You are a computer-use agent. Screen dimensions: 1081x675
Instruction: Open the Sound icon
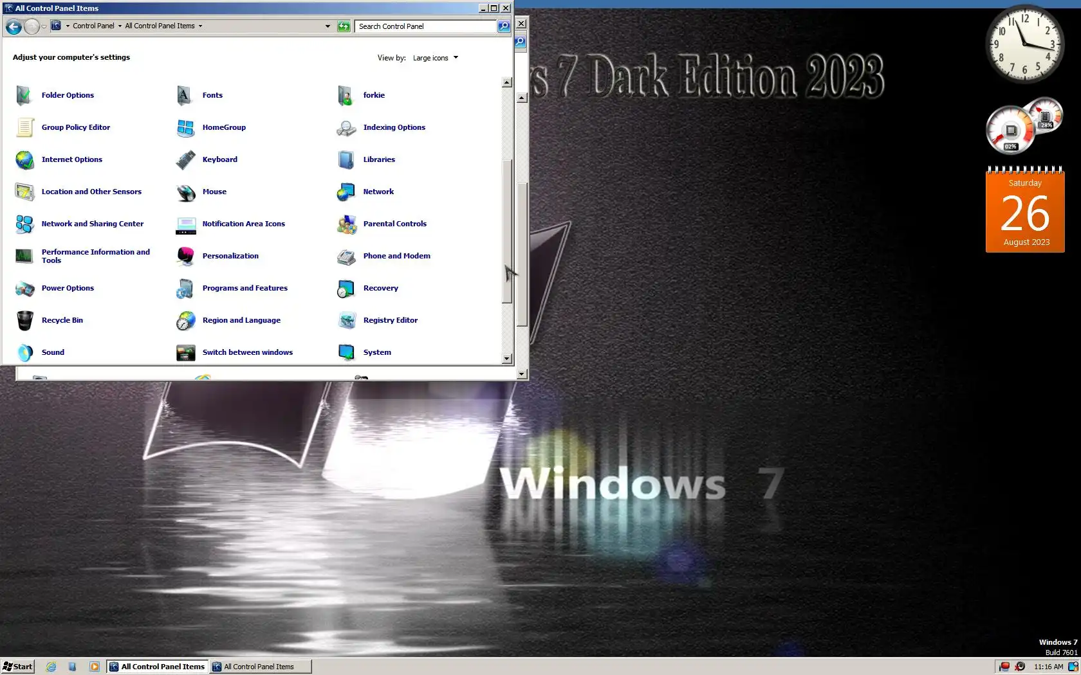click(x=24, y=352)
